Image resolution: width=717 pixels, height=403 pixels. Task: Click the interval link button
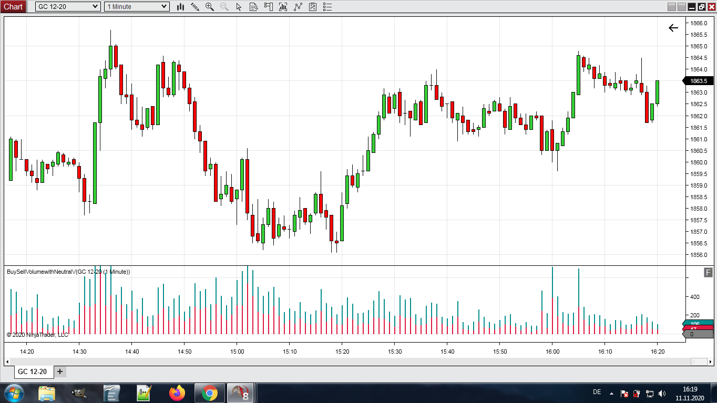point(682,7)
